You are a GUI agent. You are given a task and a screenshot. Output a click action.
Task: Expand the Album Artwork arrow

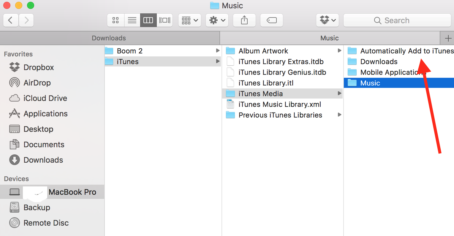[x=339, y=51]
